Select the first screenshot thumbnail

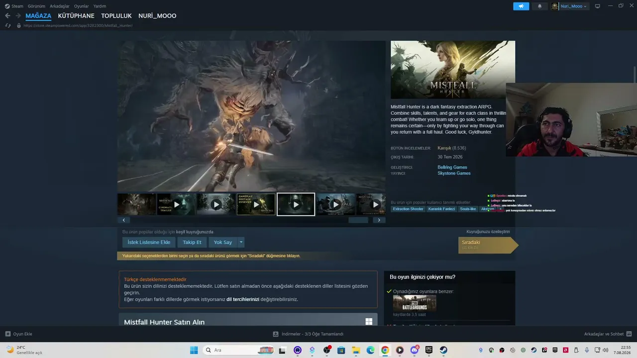click(136, 204)
